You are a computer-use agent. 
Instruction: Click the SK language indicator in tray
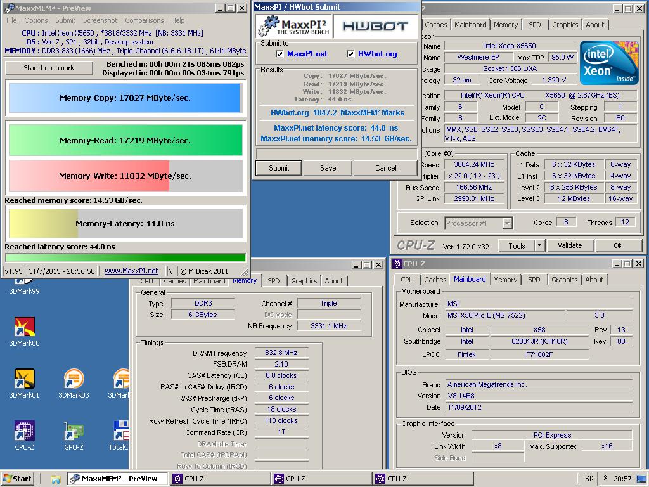click(589, 479)
